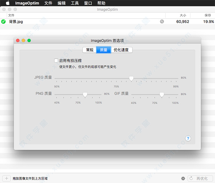Minimize the preferences window with yellow button
Screen dimensions: 215x183
(23, 40)
